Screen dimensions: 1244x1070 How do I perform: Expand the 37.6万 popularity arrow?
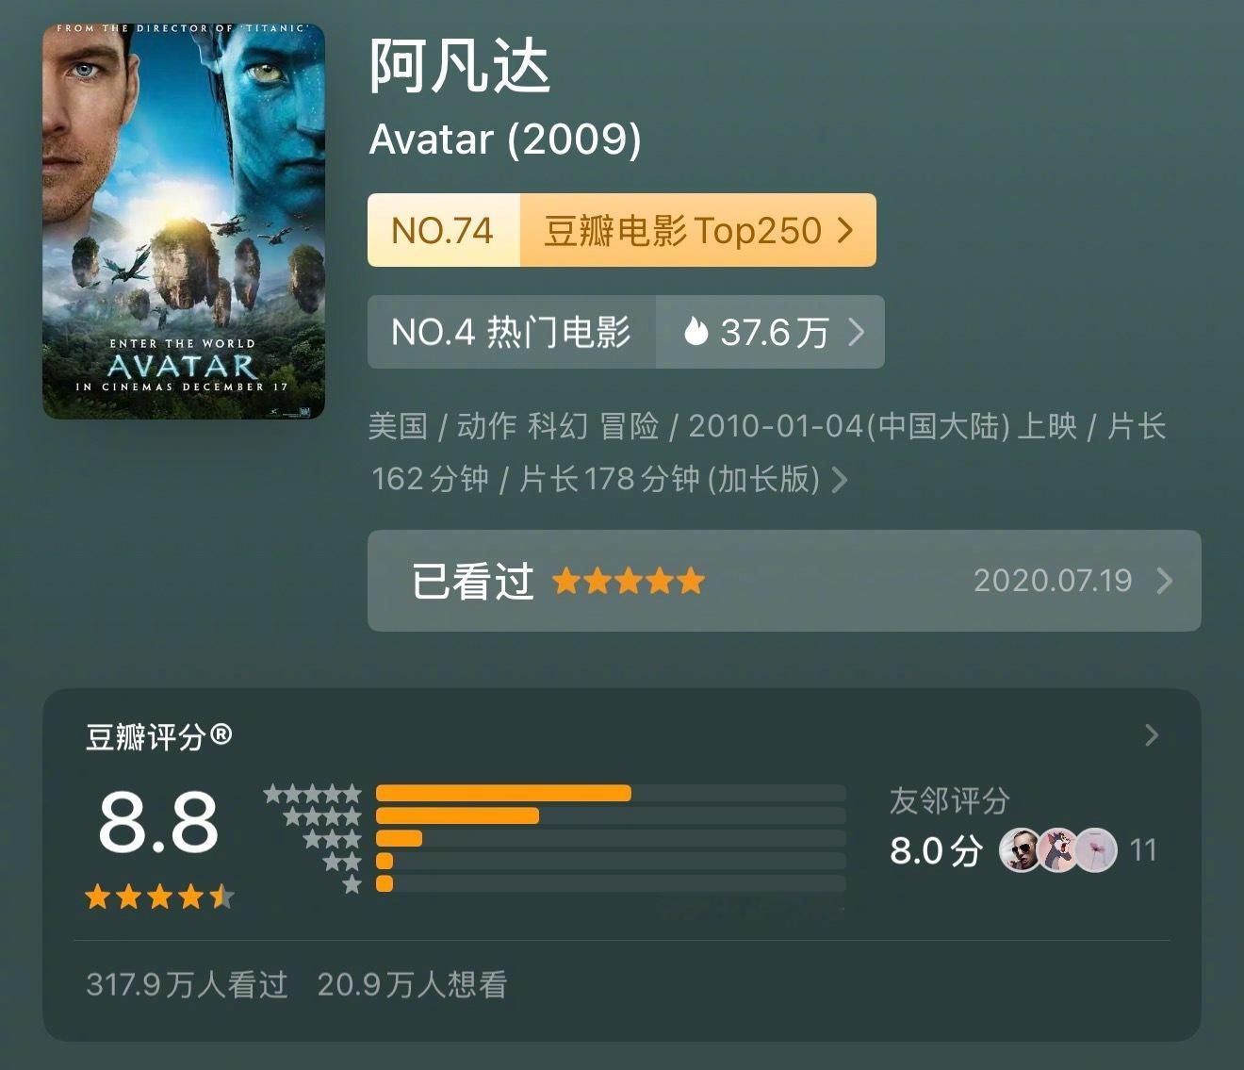click(x=856, y=332)
